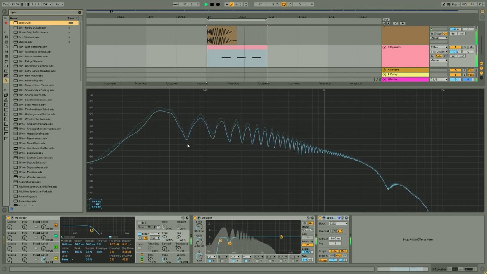
Task: Select Operator oscillator D
Action: 56,225
